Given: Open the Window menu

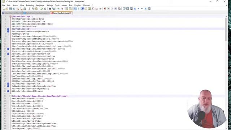Looking at the screenshot, I should click(86, 5).
